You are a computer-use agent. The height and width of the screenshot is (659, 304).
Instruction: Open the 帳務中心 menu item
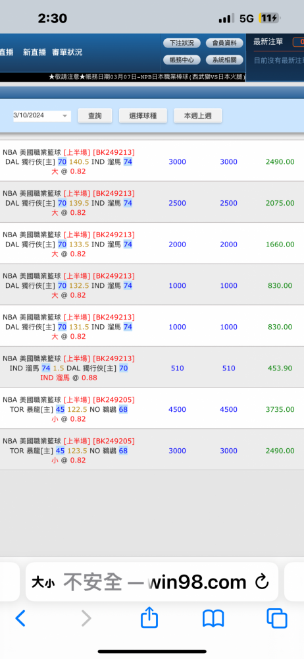point(182,60)
